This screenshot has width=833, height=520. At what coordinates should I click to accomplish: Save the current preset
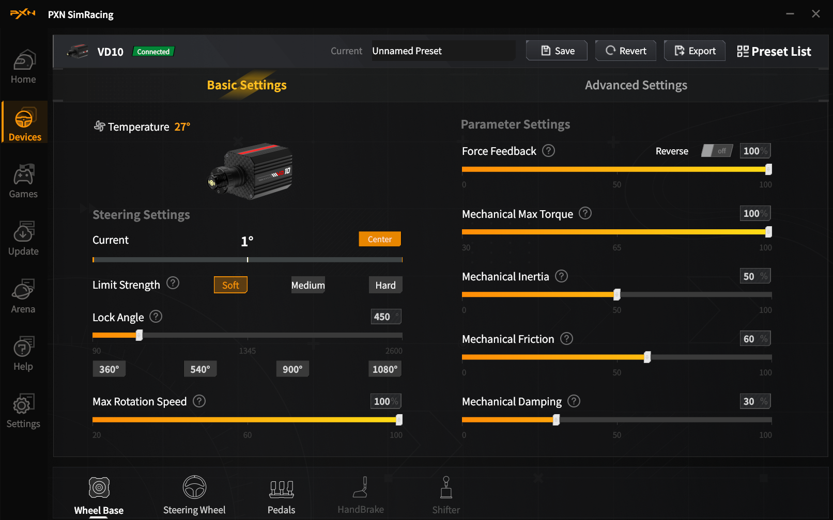[557, 51]
